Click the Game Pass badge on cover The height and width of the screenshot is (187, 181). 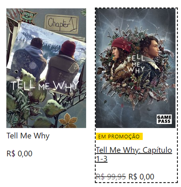coord(164,119)
